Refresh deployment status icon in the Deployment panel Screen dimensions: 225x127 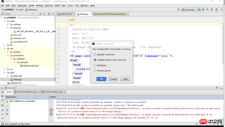7,110
